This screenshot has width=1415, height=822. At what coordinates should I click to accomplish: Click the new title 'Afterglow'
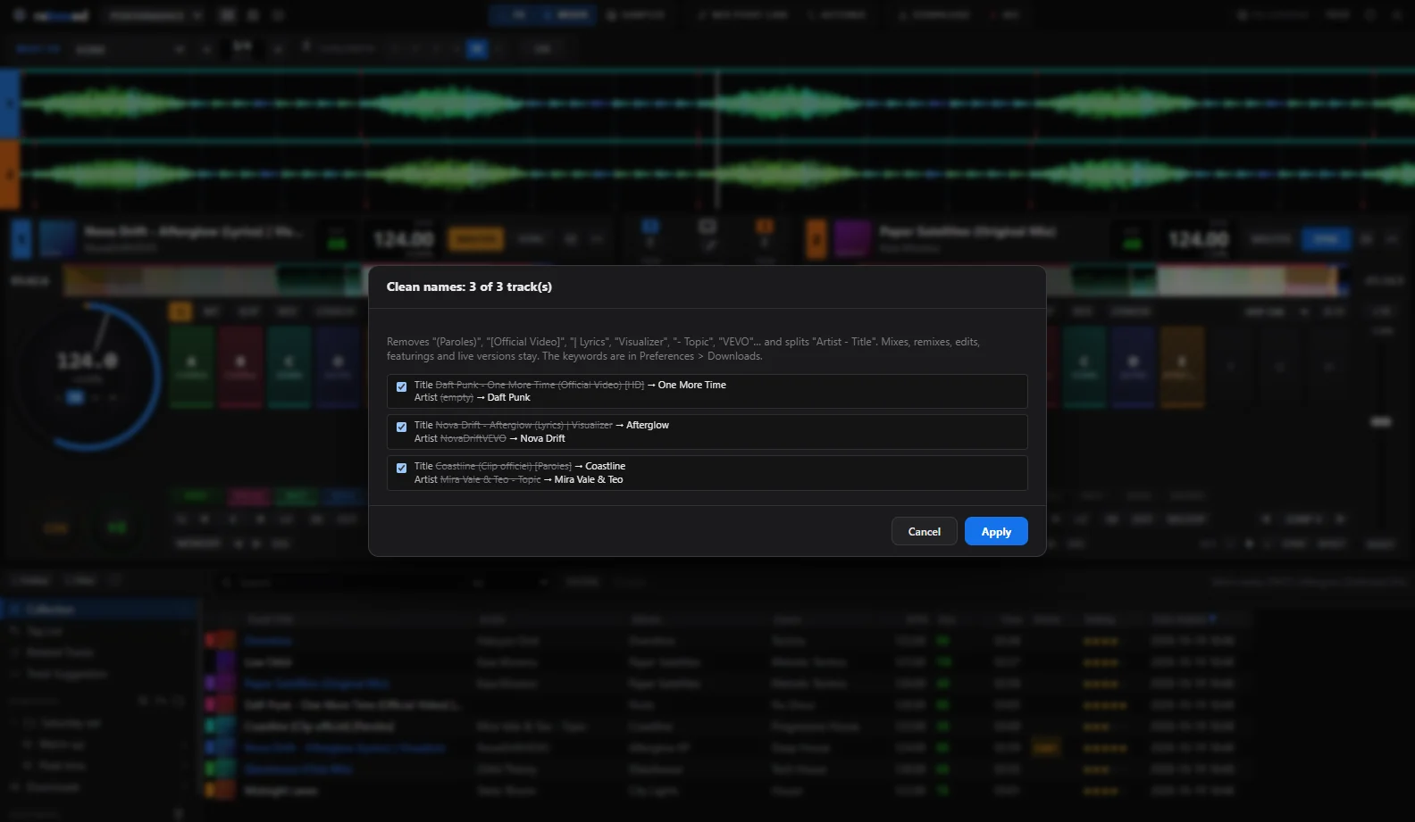[648, 425]
